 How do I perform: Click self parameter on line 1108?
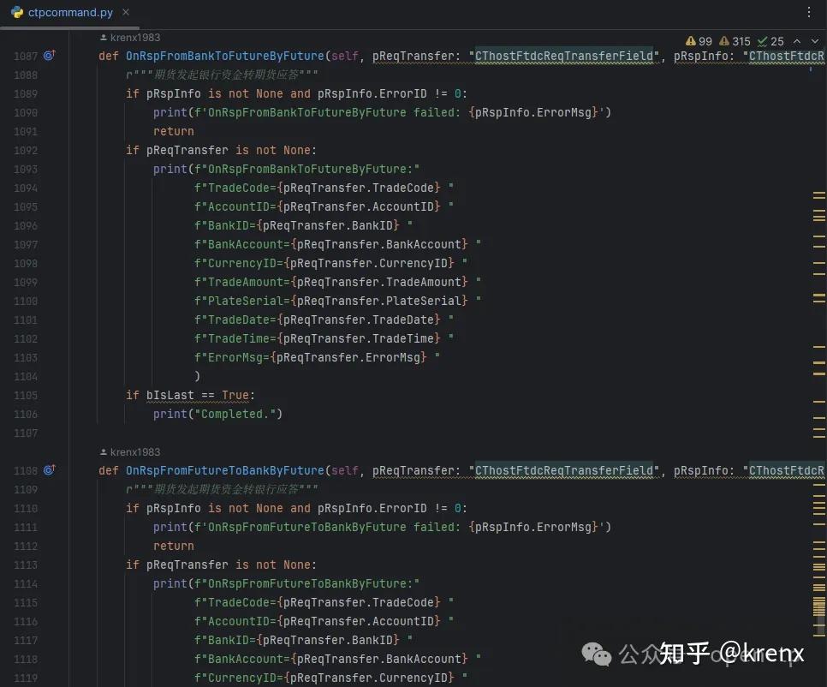click(344, 470)
